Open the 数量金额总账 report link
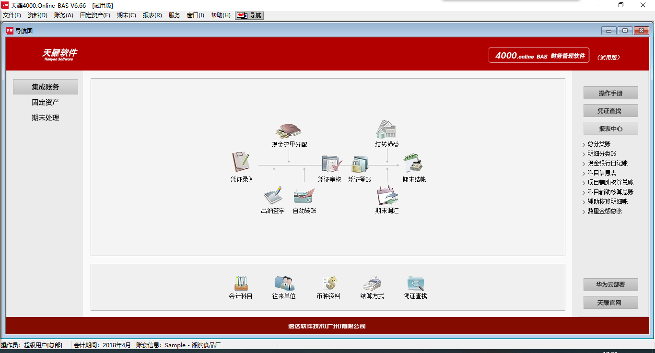The height and width of the screenshot is (353, 655). point(605,211)
